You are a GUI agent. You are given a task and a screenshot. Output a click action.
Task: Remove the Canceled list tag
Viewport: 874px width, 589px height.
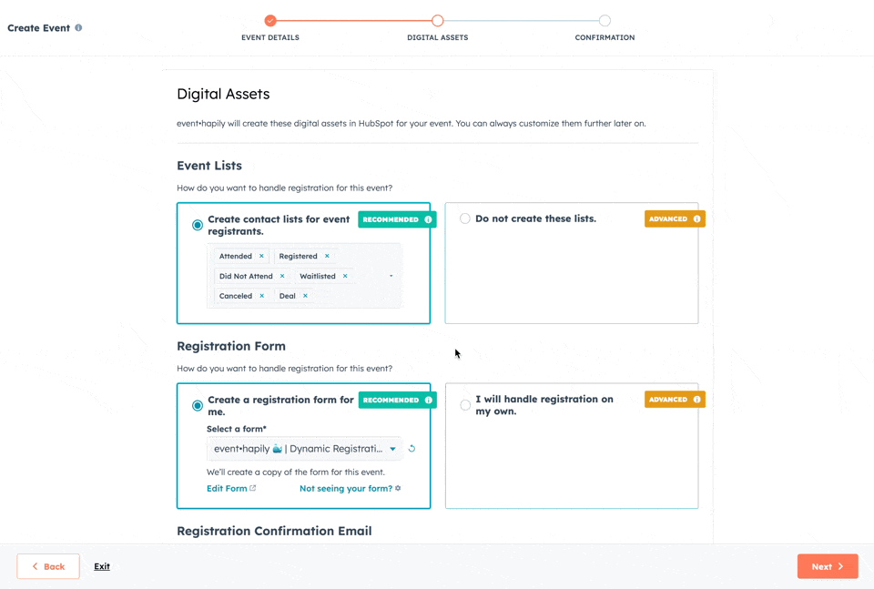pyautogui.click(x=261, y=296)
